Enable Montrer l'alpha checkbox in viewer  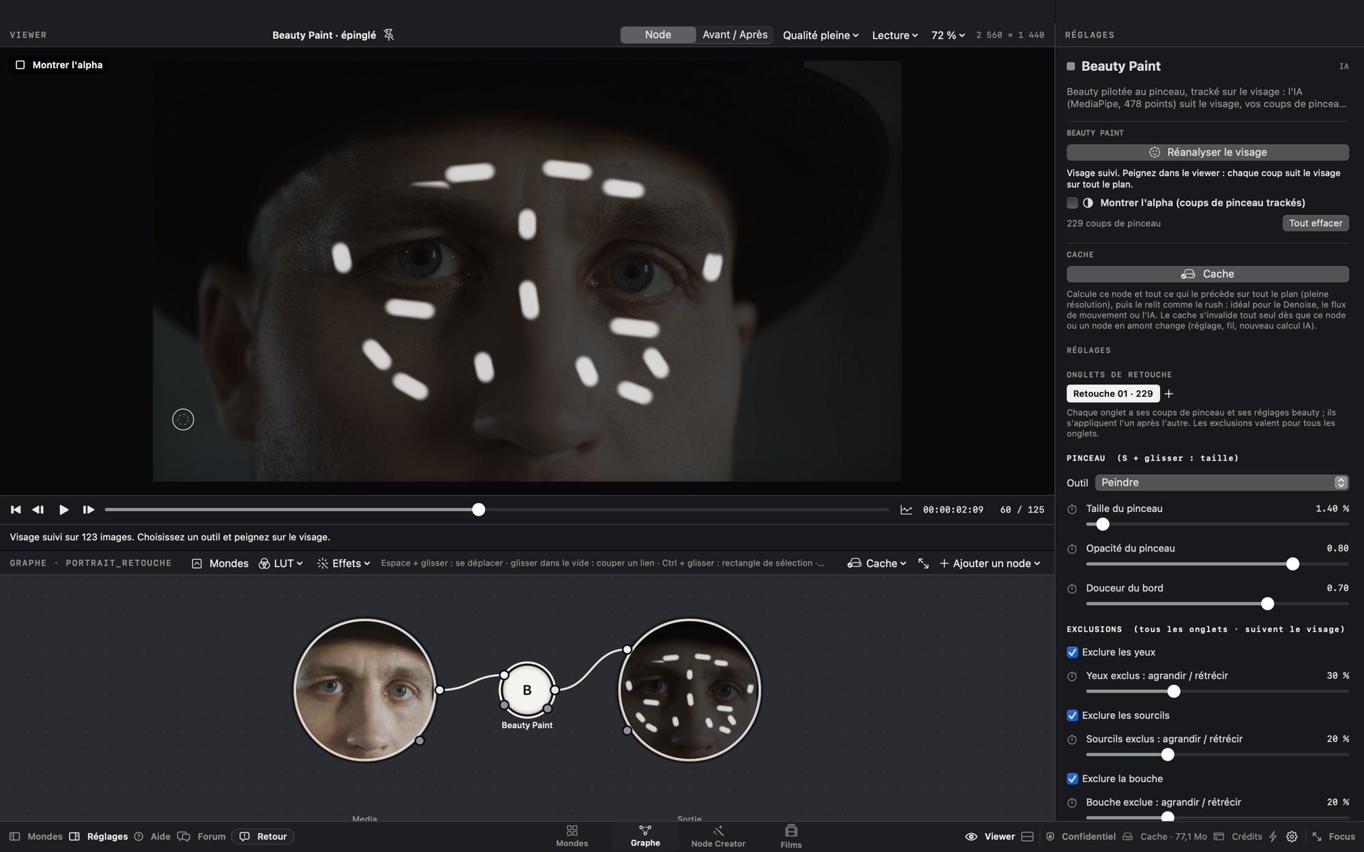[20, 65]
